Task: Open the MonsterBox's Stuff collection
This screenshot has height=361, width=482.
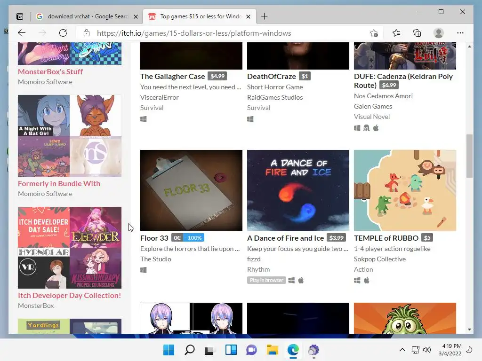Action: tap(50, 72)
